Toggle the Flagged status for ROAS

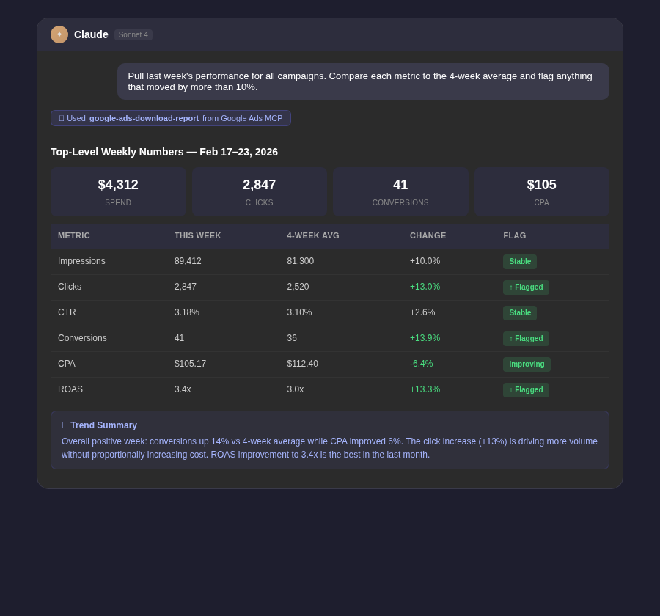coord(526,389)
